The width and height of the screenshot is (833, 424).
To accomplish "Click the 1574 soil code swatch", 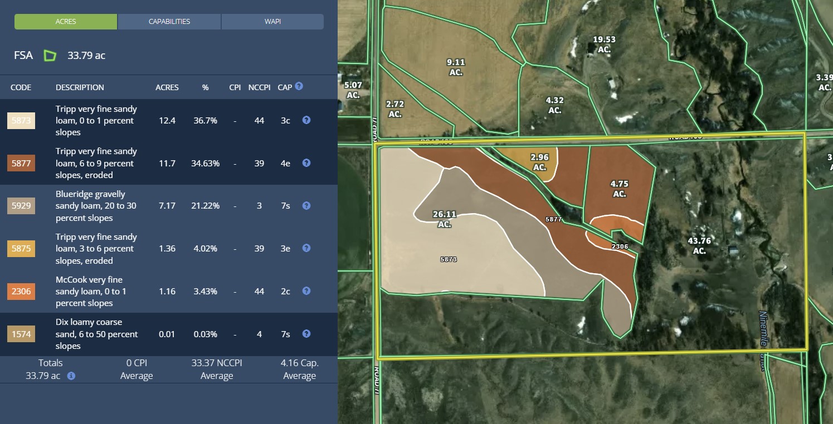I will click(21, 334).
